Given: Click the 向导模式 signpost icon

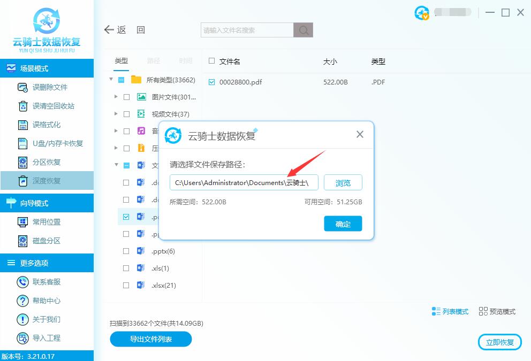Looking at the screenshot, I should click(x=11, y=203).
